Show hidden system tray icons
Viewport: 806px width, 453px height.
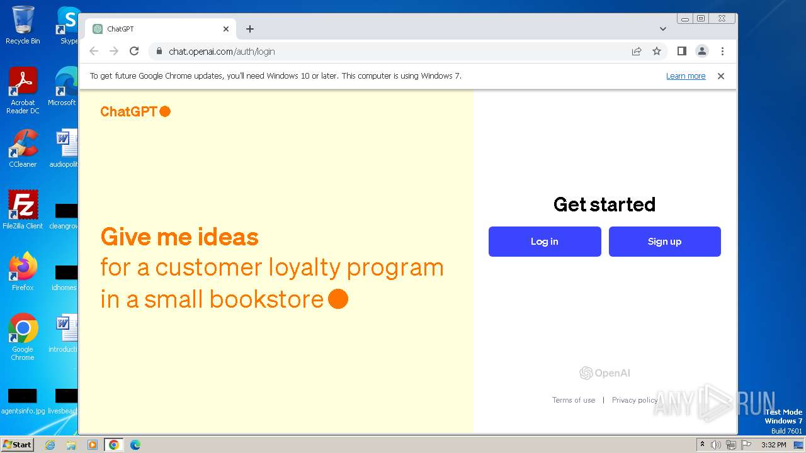click(x=702, y=445)
